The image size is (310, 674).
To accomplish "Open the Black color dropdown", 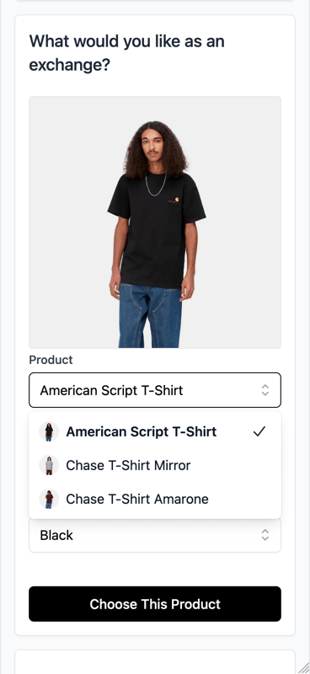I will click(x=155, y=535).
